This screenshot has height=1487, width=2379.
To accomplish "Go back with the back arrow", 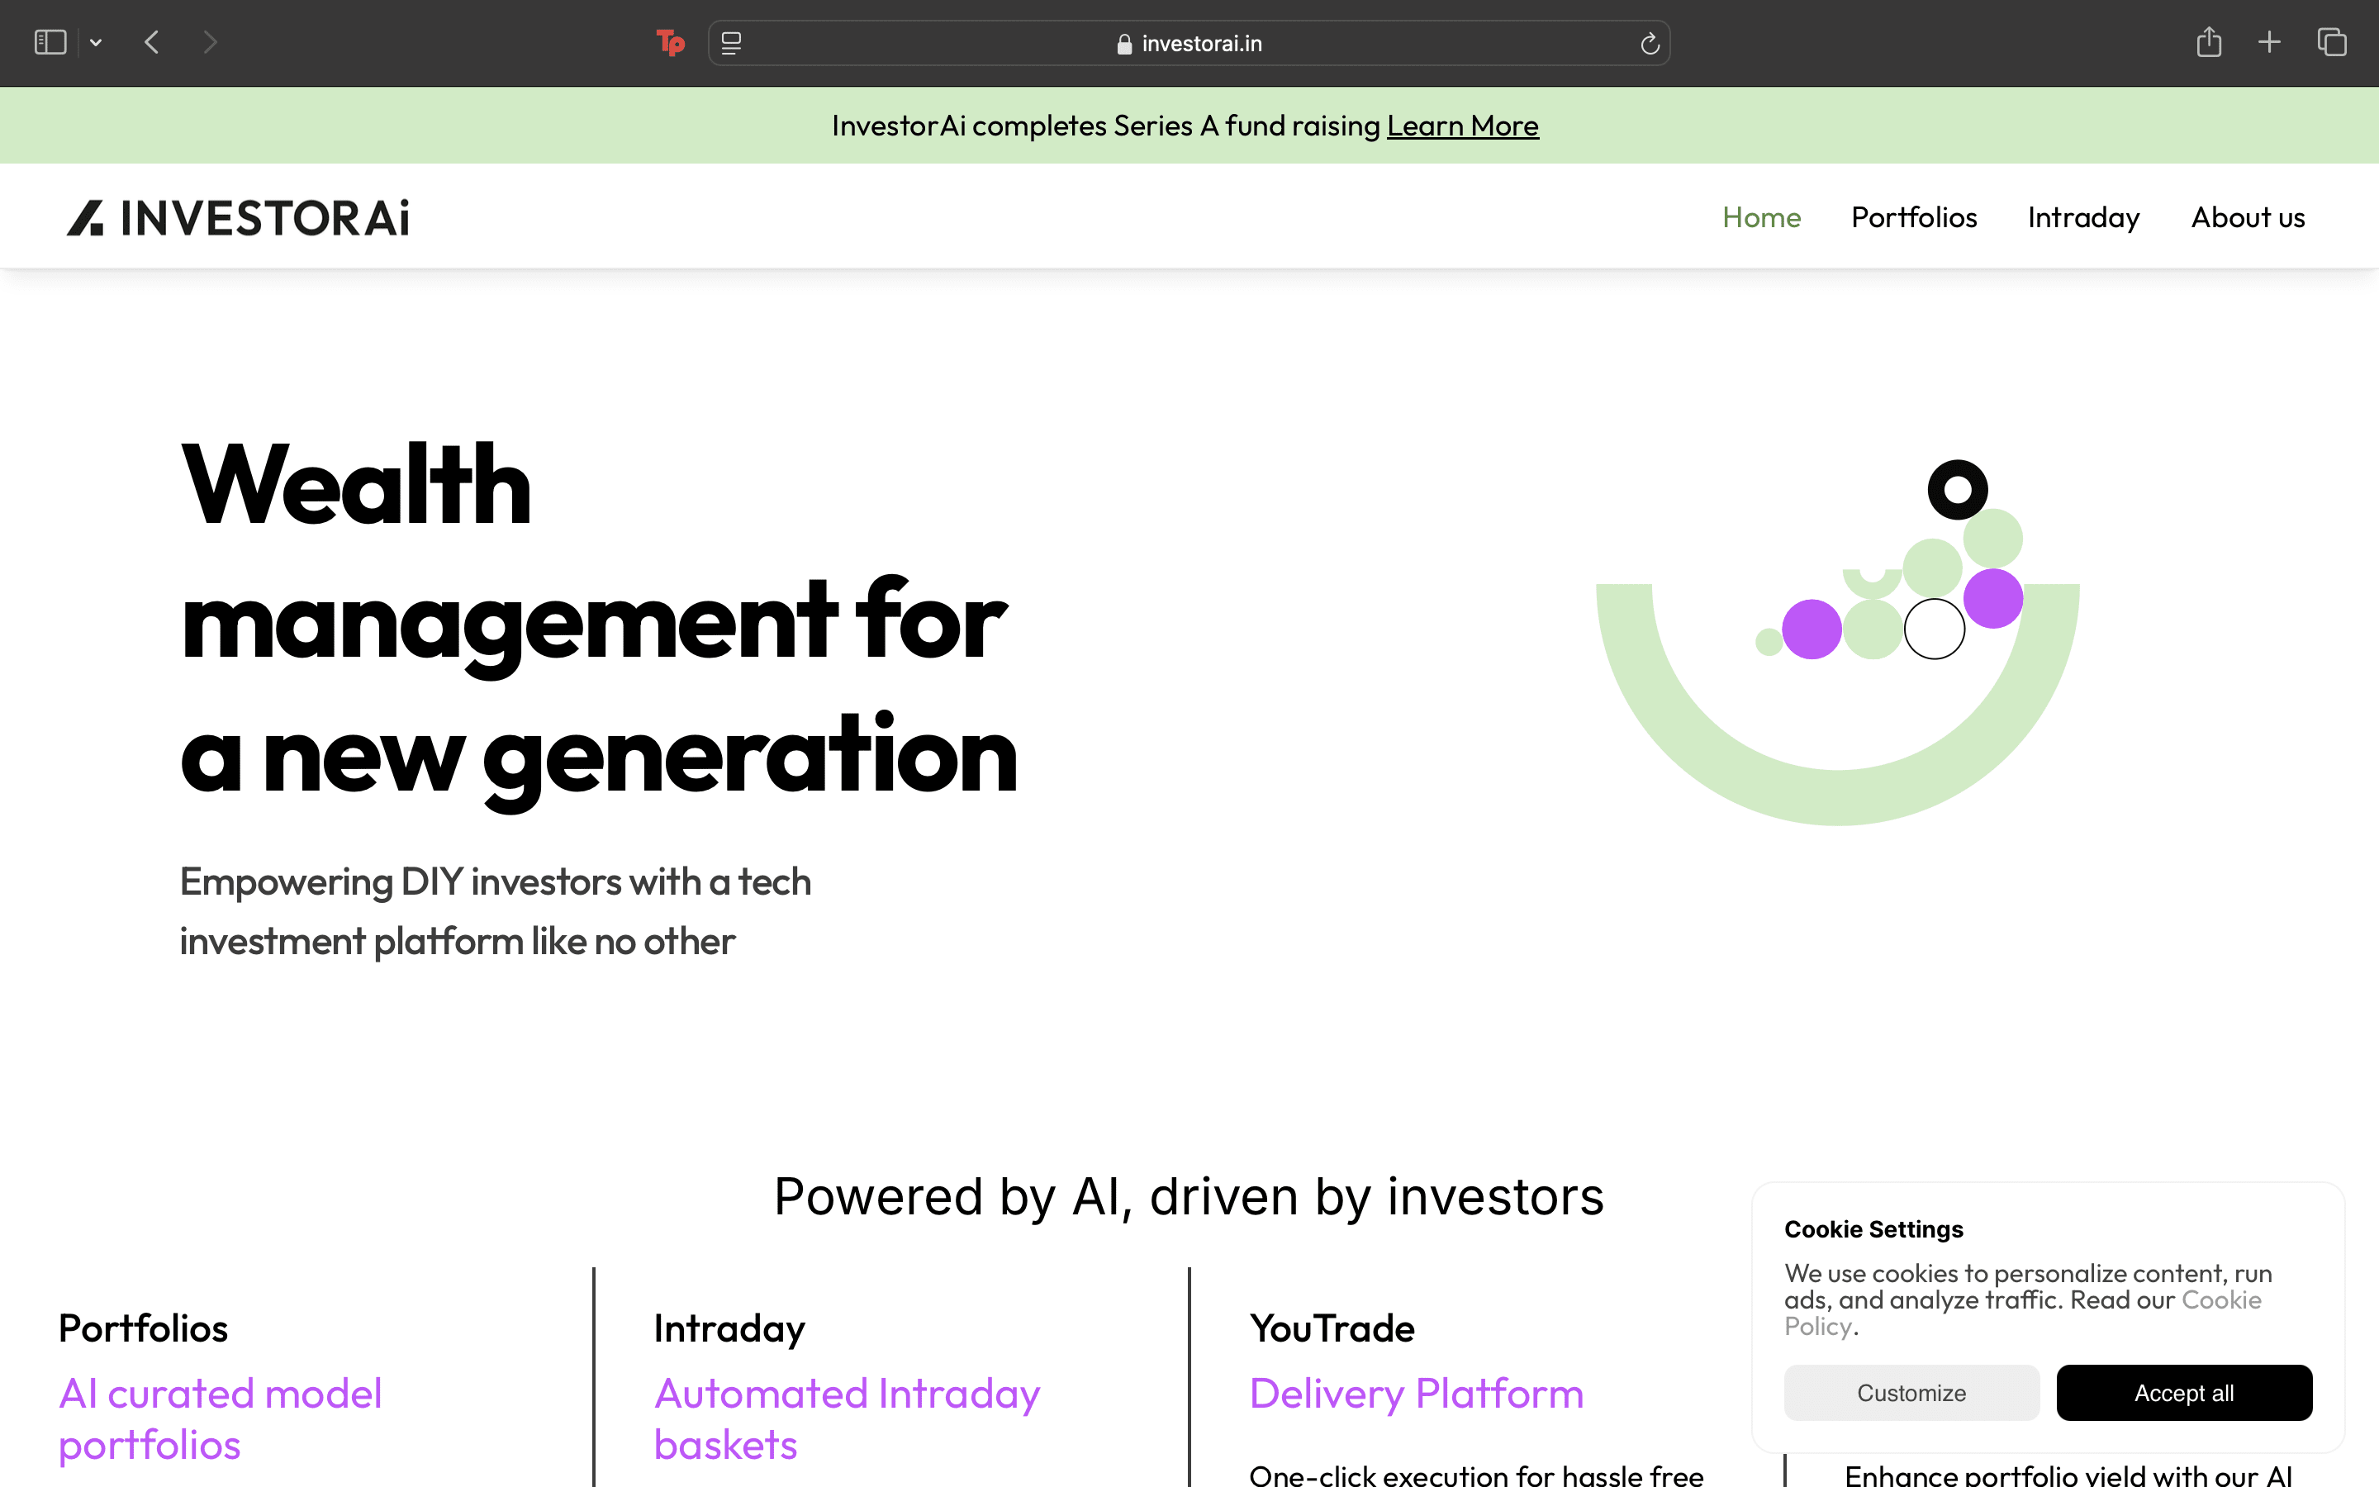I will click(151, 42).
